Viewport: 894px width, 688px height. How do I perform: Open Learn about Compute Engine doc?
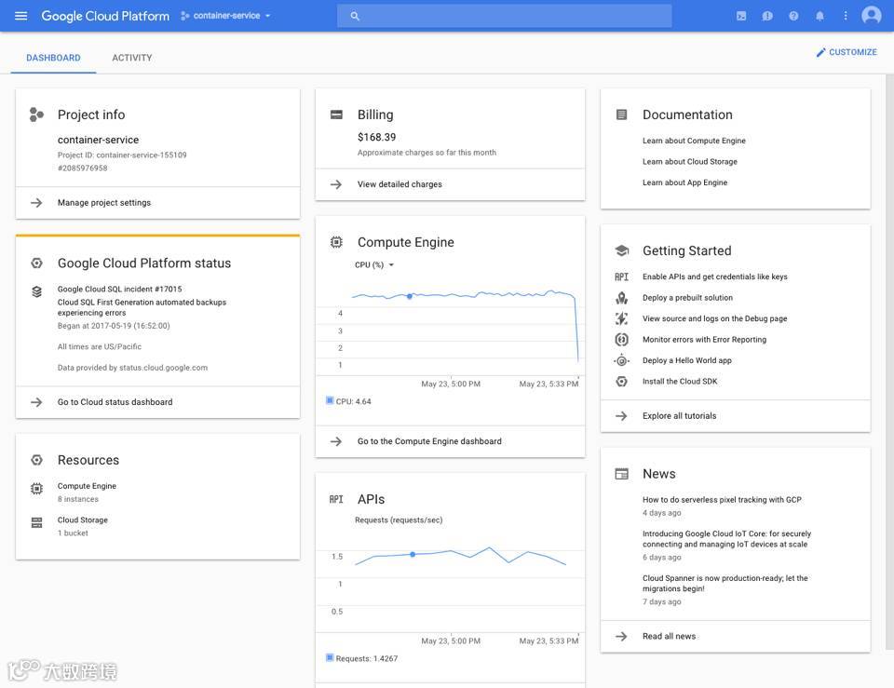pyautogui.click(x=694, y=141)
